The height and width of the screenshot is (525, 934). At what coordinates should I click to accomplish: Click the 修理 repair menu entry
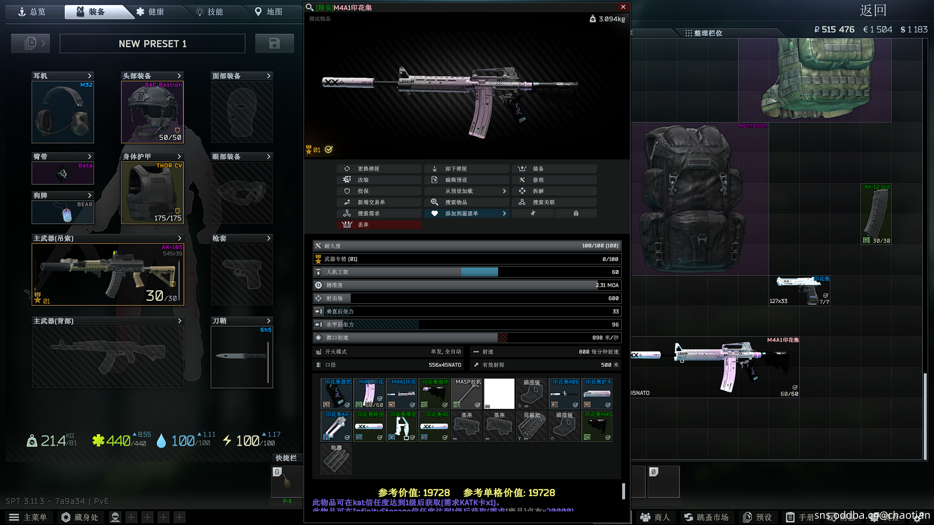pyautogui.click(x=554, y=180)
